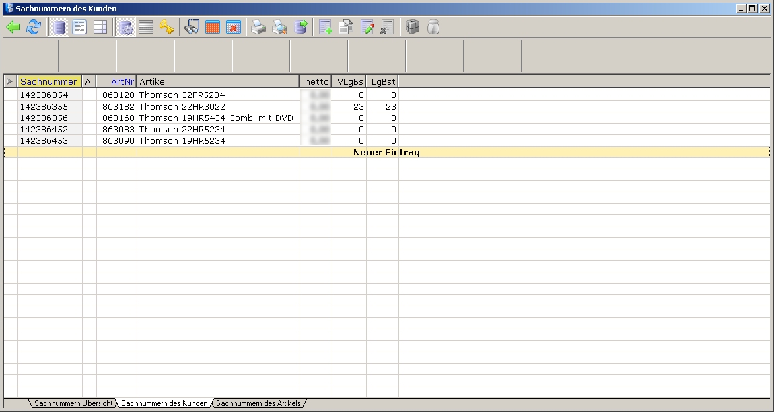
Task: Select row Thomson 19HR5434 Combi mit DVD
Action: [215, 118]
